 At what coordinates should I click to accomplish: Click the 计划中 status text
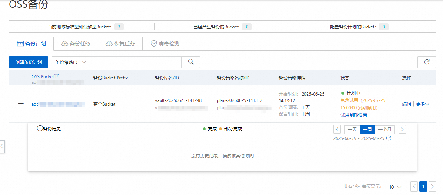(353, 93)
